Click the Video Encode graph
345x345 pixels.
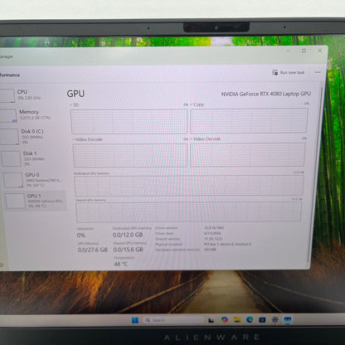tap(130, 155)
